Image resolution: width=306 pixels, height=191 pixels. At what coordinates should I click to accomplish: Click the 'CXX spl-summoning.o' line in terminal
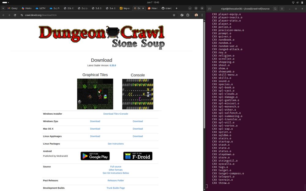pos(227,116)
